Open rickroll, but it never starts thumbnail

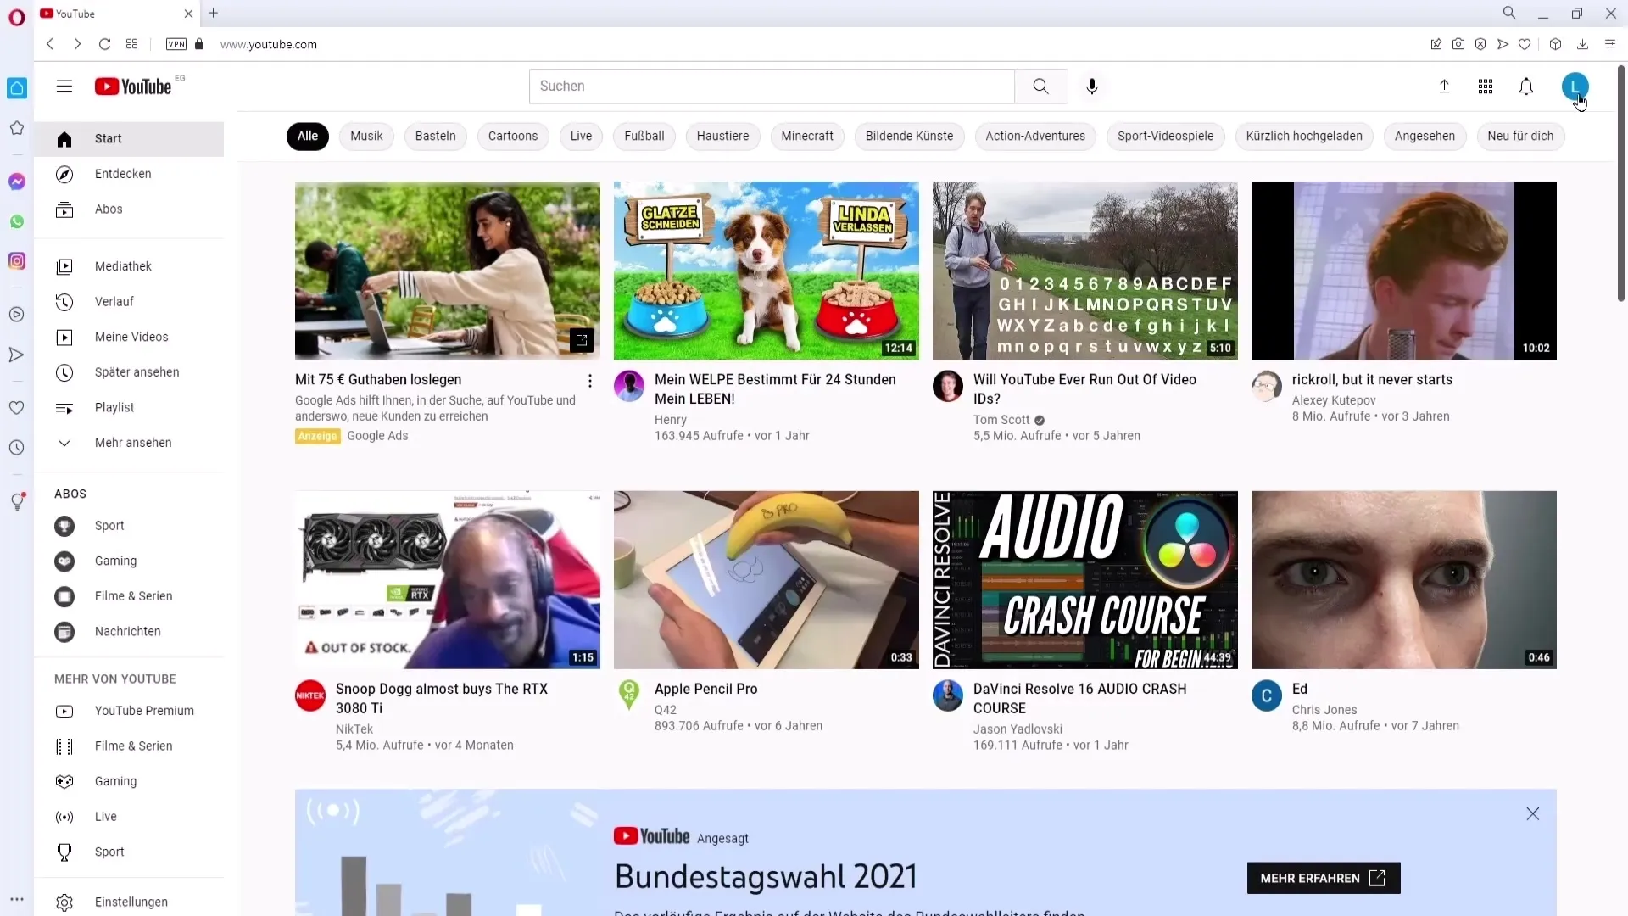[1404, 271]
